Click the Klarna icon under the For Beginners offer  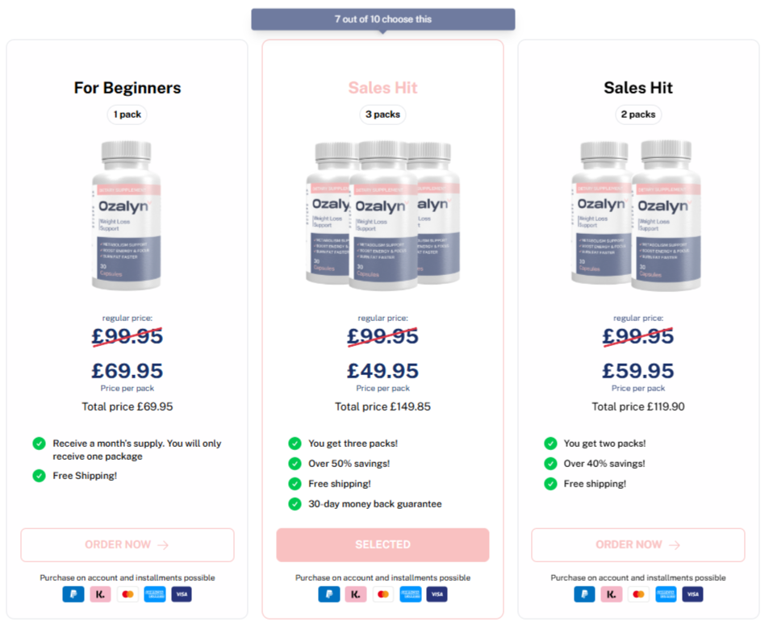100,594
